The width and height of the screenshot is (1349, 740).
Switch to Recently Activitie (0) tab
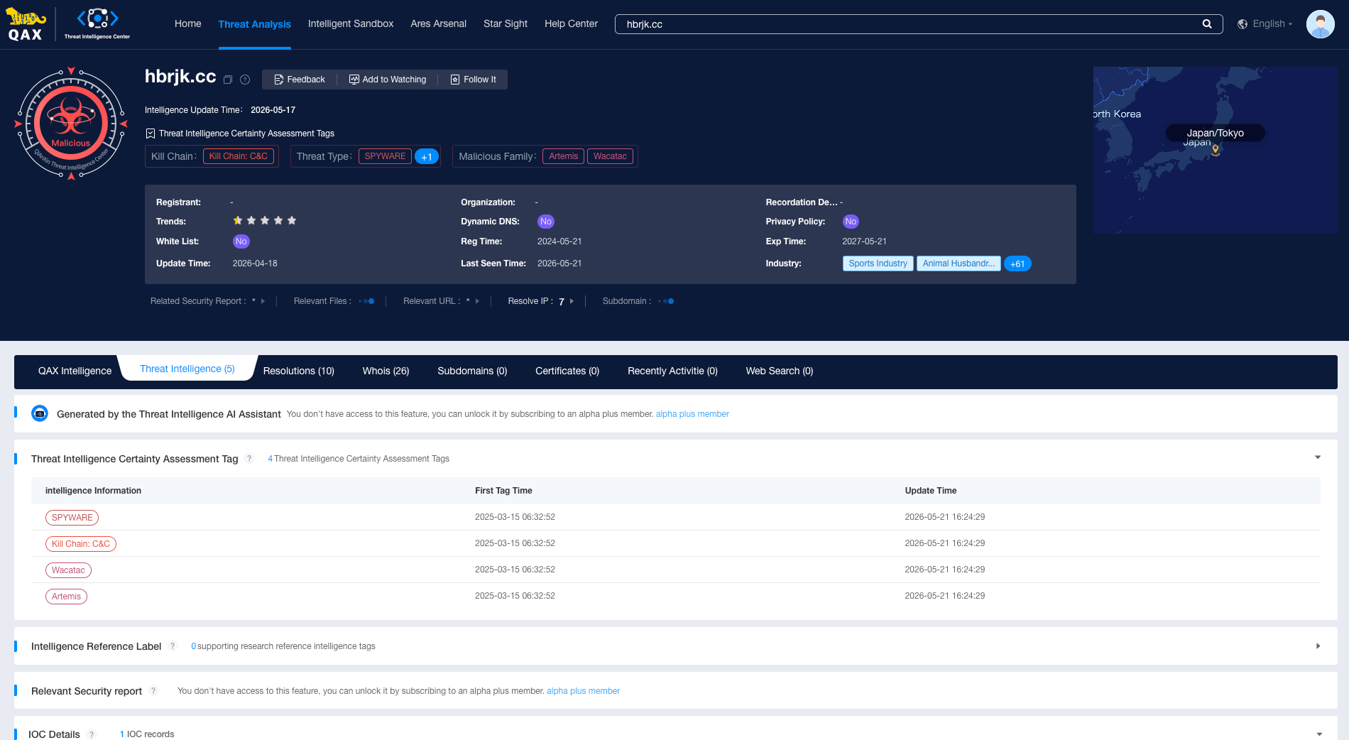coord(673,371)
